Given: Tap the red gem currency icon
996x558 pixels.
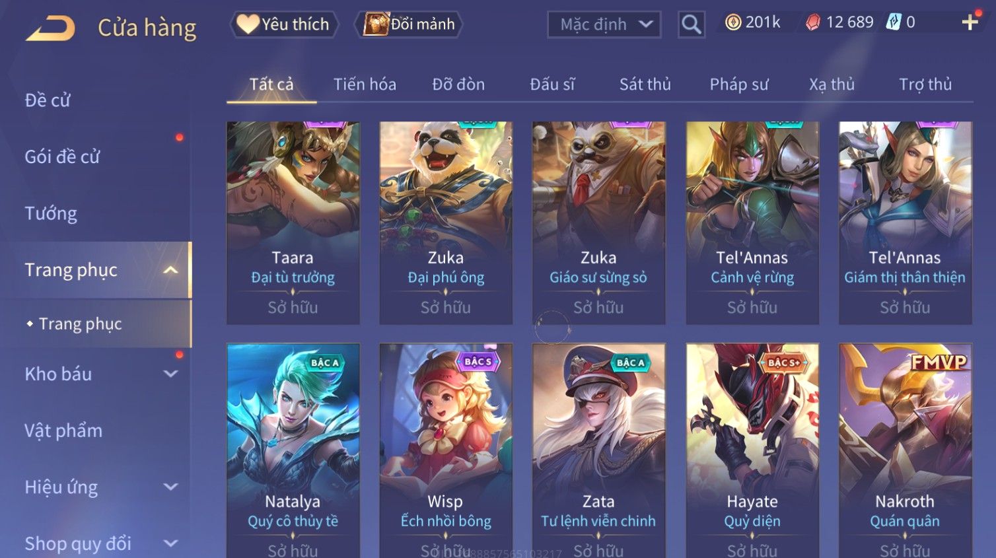Looking at the screenshot, I should click(813, 22).
